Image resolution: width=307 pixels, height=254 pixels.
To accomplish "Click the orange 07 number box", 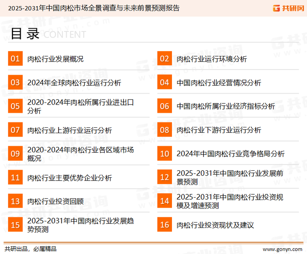I will tap(15, 129).
